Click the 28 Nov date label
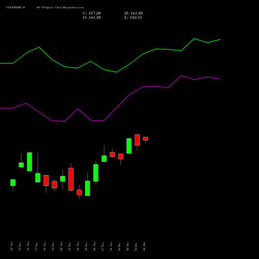The height and width of the screenshot is (259, 259). click(111, 246)
